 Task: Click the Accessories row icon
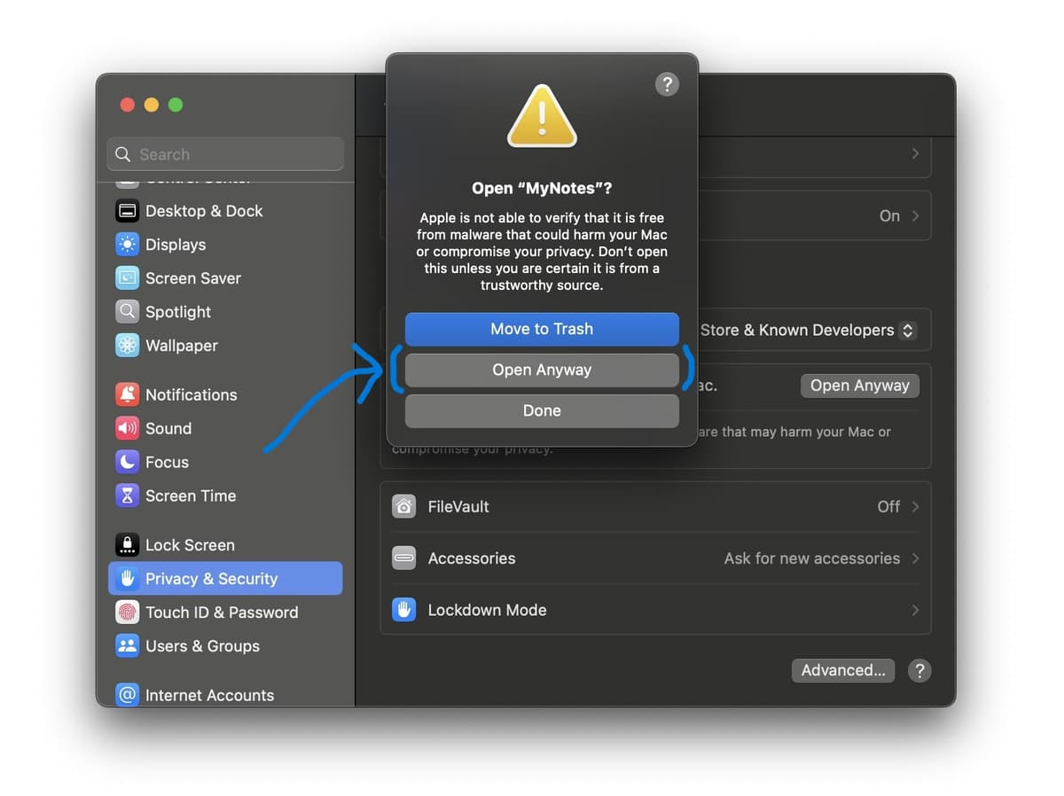404,558
